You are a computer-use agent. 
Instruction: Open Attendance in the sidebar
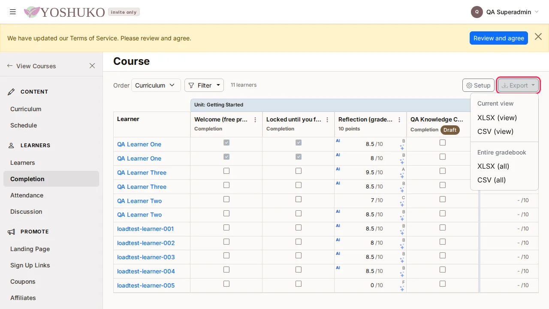click(x=27, y=195)
